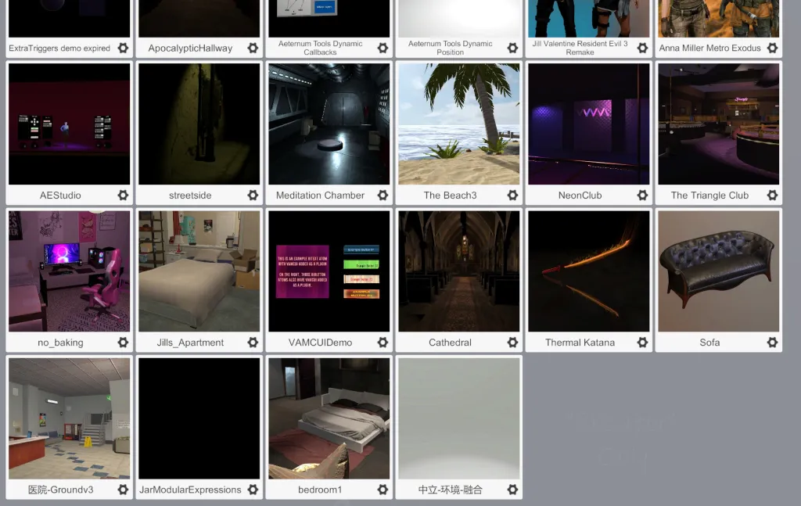Select the 中立-环境-融合 thumbnail
801x506 pixels.
tap(458, 418)
